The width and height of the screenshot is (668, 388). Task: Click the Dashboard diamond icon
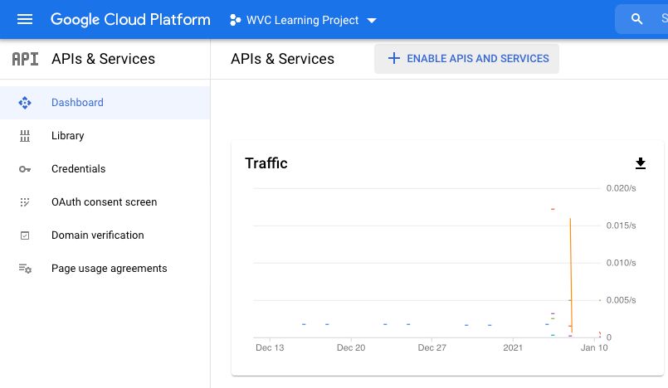click(25, 103)
